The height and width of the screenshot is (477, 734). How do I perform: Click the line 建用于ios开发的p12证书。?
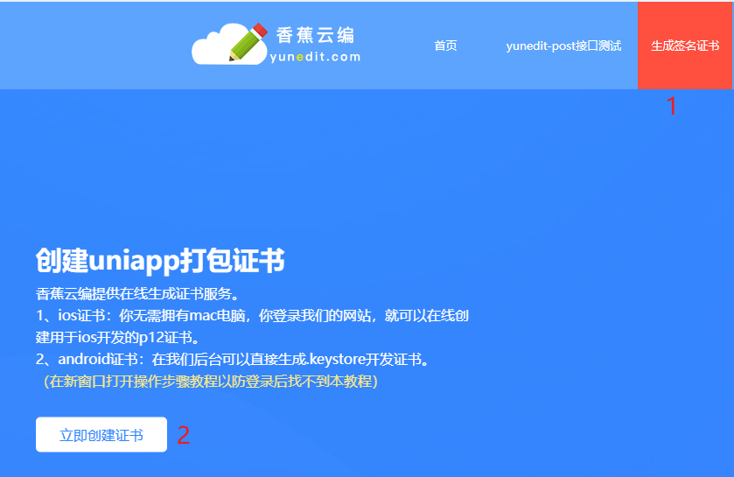[119, 338]
